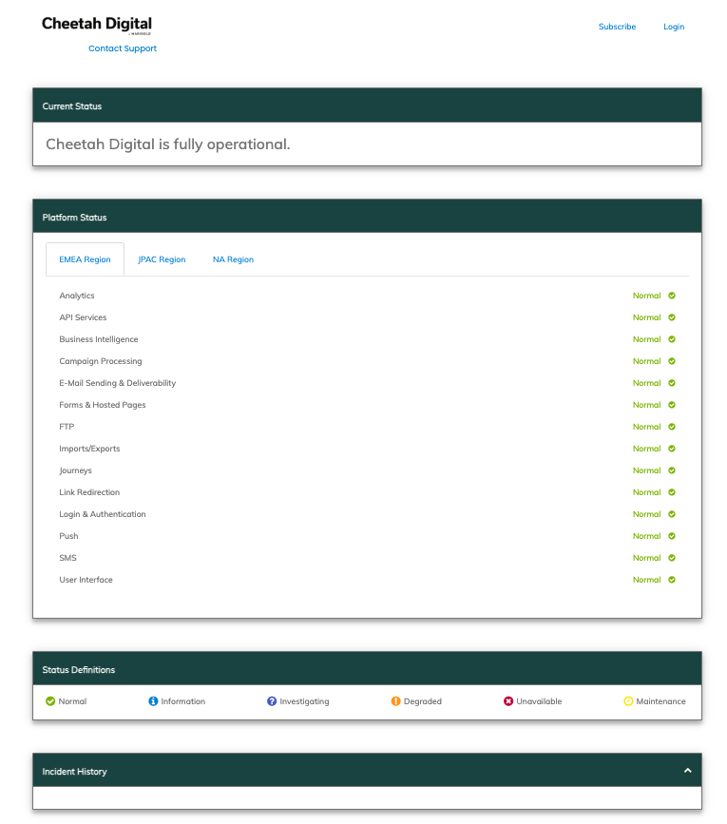Collapse the Incident History panel chevron
727x824 pixels.
click(687, 771)
